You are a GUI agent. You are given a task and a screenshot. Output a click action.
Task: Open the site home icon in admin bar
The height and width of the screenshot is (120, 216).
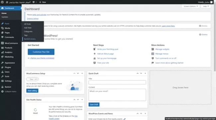(7, 2)
